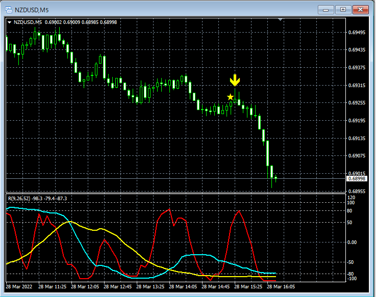The image size is (376, 297).
Task: Click the current price label 0.68998
Action: [357, 178]
